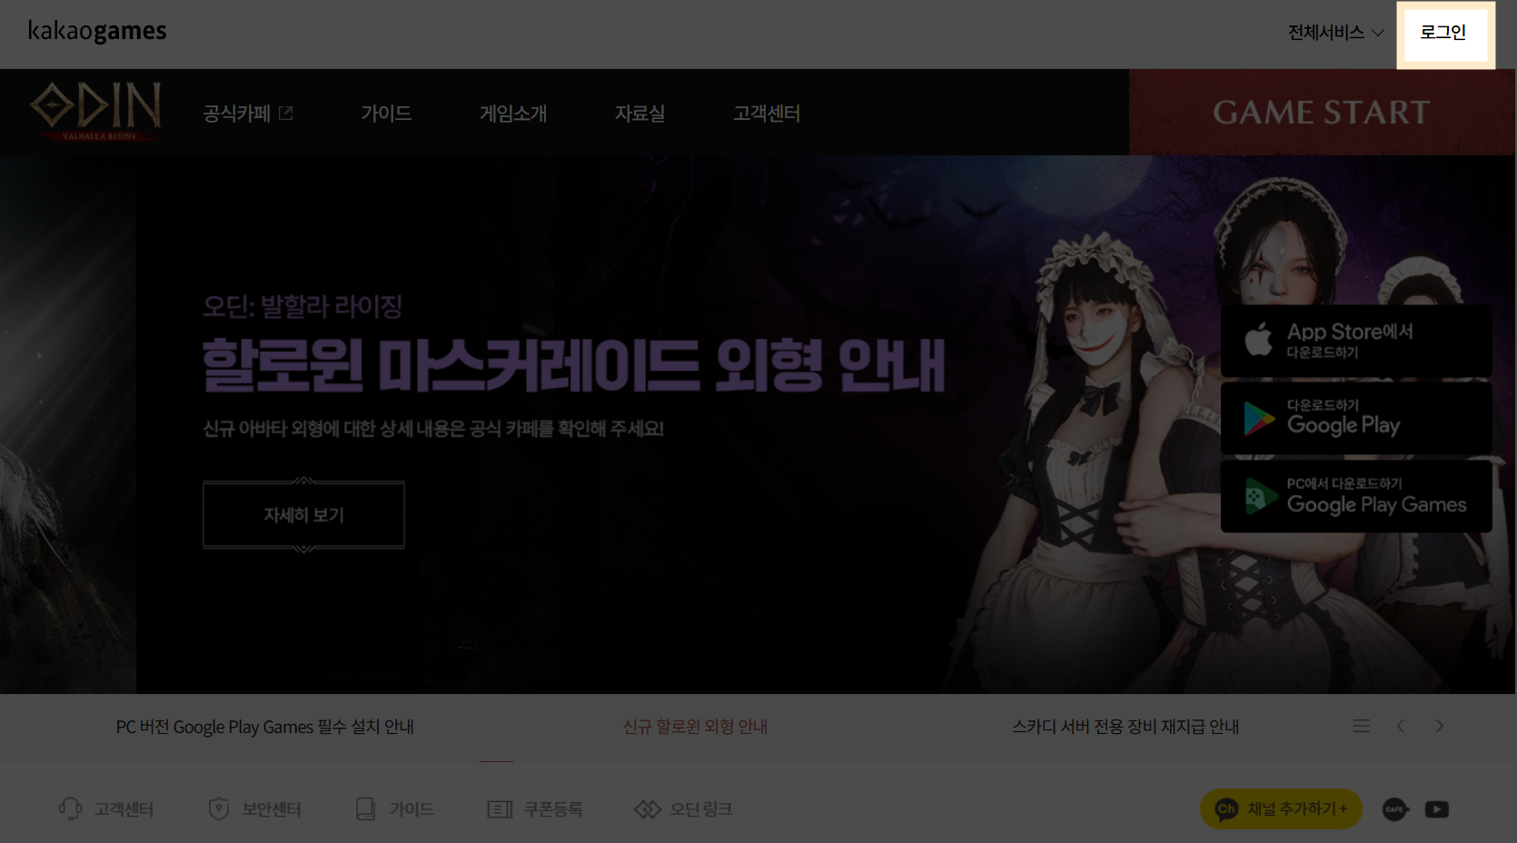This screenshot has height=843, width=1517.
Task: Download from the App Store button
Action: pos(1356,340)
